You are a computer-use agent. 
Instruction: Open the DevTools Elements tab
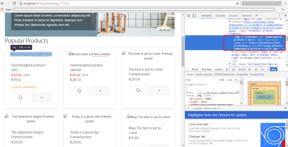[x=206, y=16]
